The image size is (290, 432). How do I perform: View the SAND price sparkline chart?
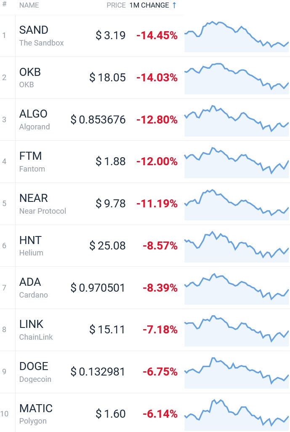237,36
